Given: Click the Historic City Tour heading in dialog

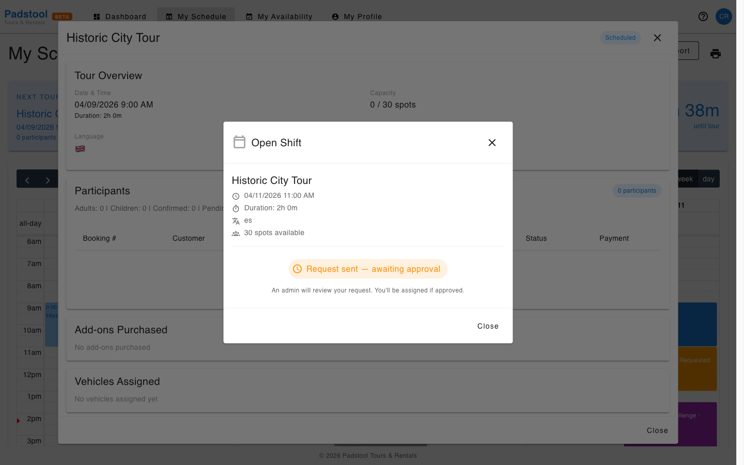Looking at the screenshot, I should pos(272,180).
